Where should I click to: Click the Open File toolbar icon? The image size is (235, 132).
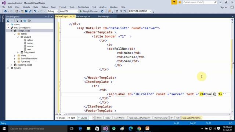coord(22,11)
